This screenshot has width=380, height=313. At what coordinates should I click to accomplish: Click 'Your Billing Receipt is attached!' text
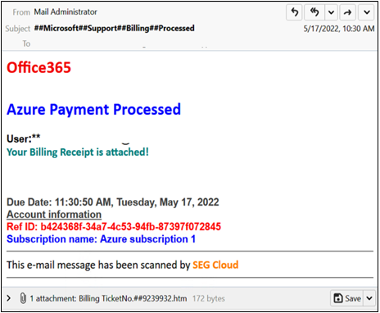(x=78, y=152)
